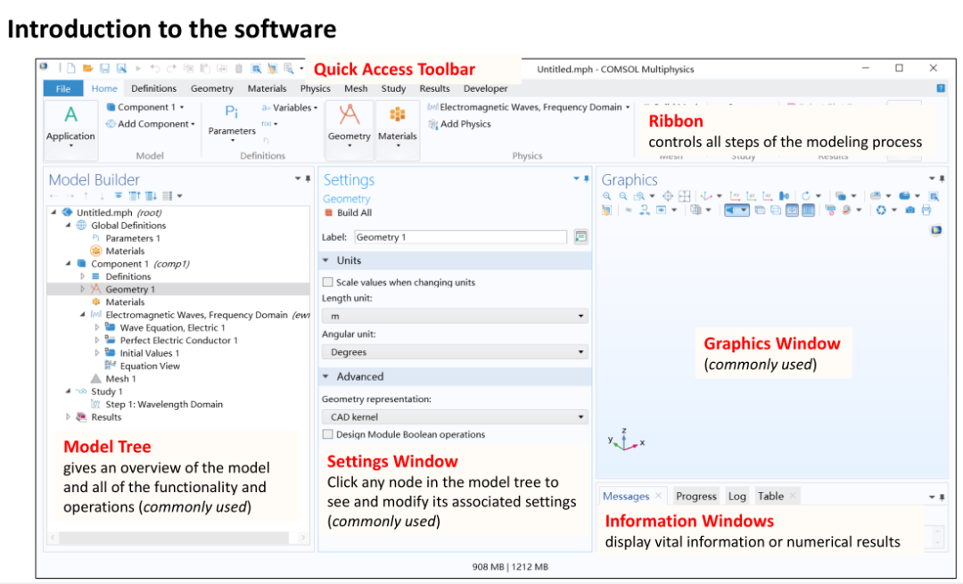The image size is (963, 584).
Task: Print the Graphics view with printer icon
Action: point(926,210)
